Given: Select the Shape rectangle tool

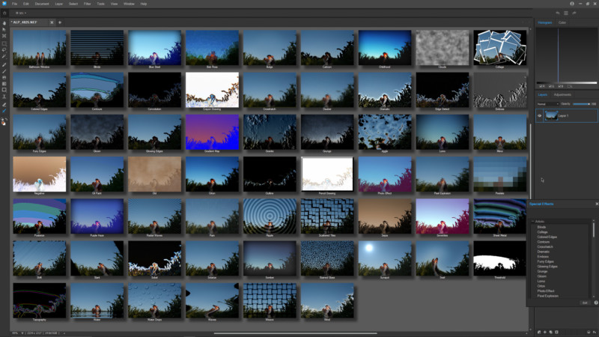Looking at the screenshot, I should (x=4, y=90).
